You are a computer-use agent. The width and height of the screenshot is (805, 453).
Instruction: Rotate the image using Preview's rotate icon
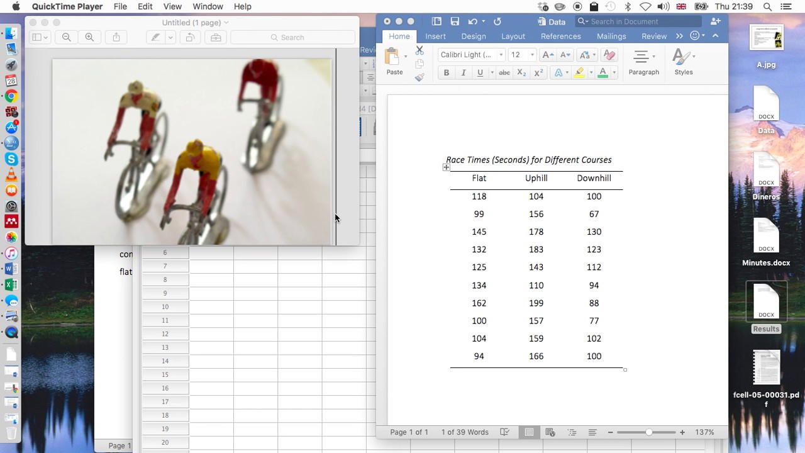click(189, 37)
